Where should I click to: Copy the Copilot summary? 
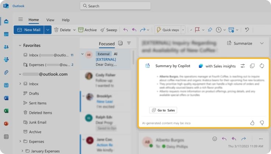252,66
